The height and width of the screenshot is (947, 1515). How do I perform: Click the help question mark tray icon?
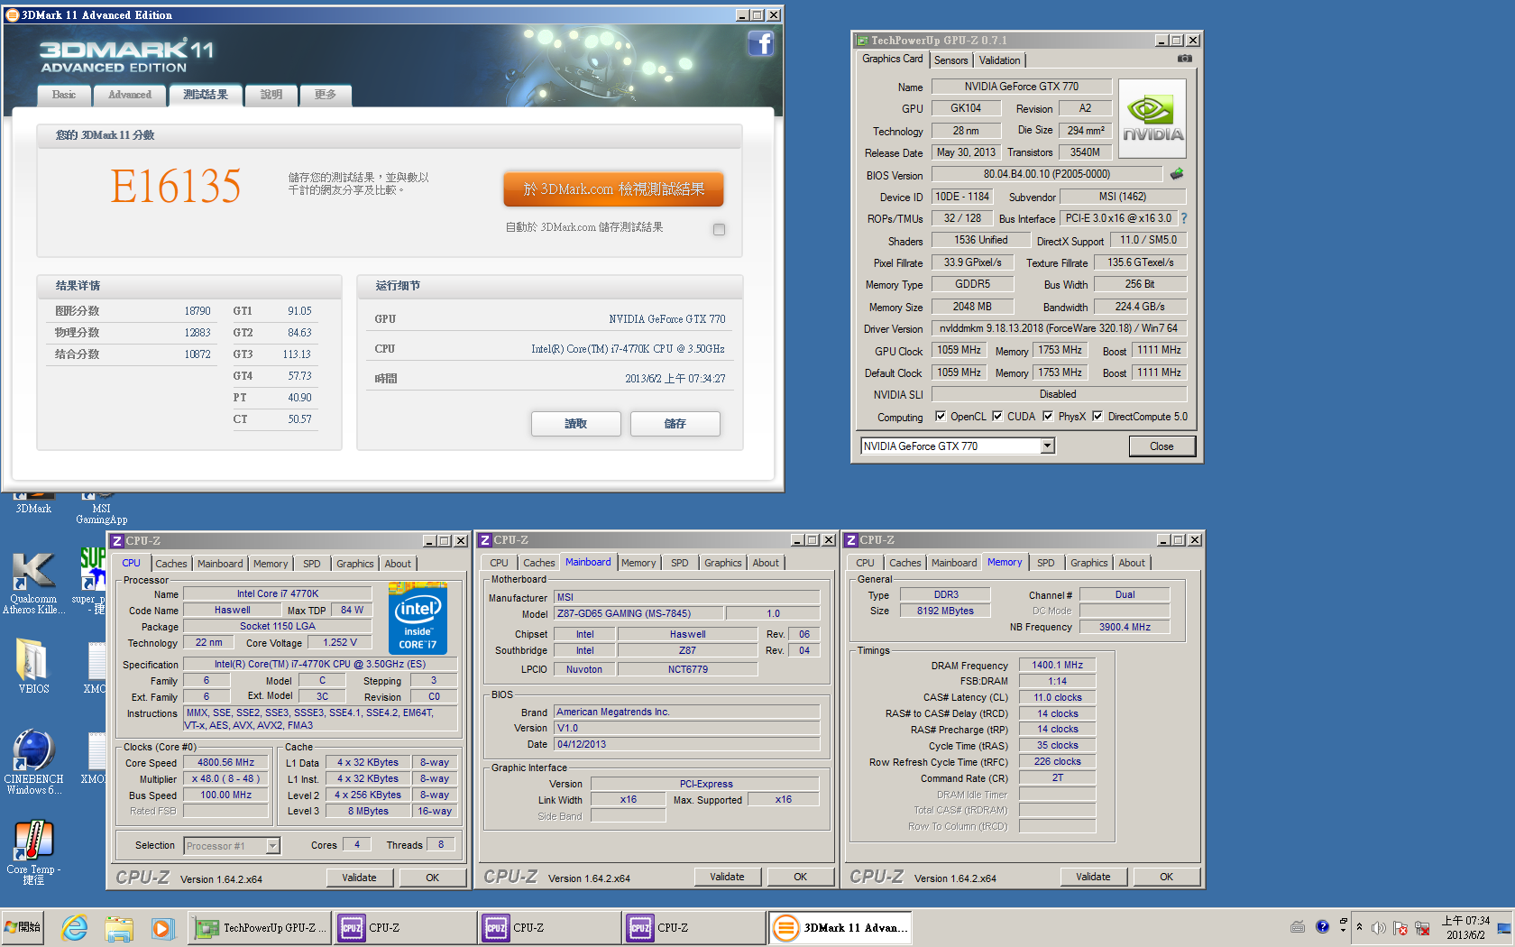[x=1322, y=926]
